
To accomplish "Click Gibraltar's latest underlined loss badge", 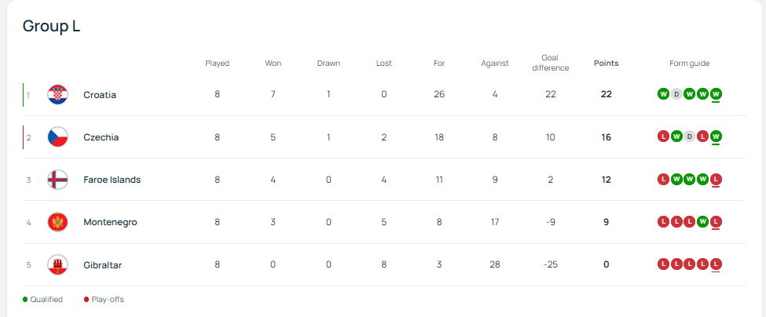I will pos(716,264).
